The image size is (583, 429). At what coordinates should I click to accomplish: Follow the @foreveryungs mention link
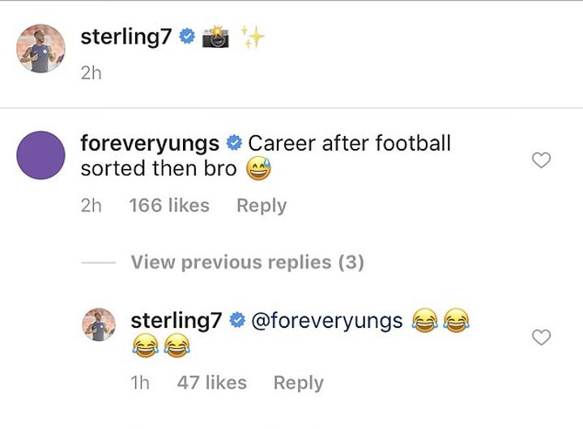[327, 321]
